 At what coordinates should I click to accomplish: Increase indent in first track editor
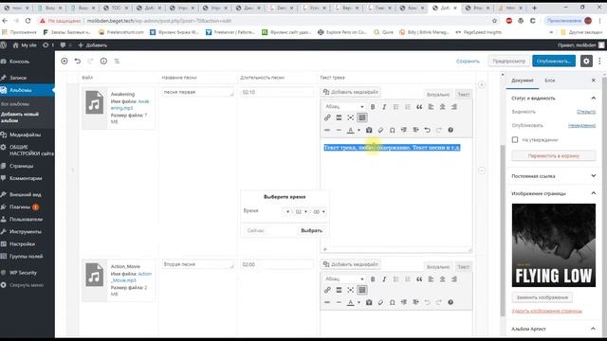tap(415, 130)
